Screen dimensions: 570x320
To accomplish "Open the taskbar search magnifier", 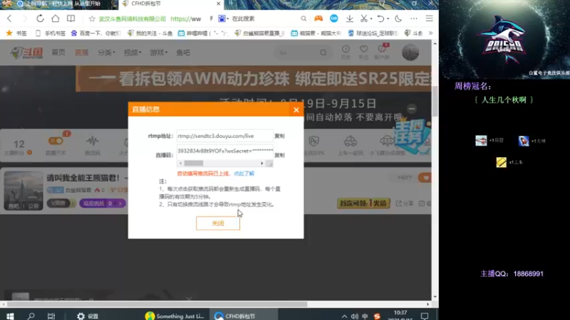I will point(31,316).
